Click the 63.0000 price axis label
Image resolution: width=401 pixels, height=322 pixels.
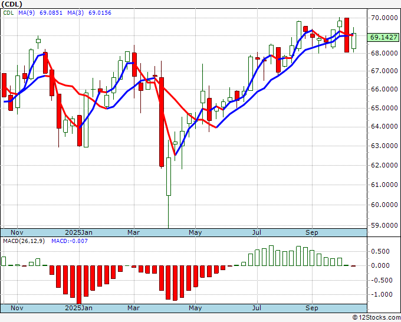tap(384, 146)
